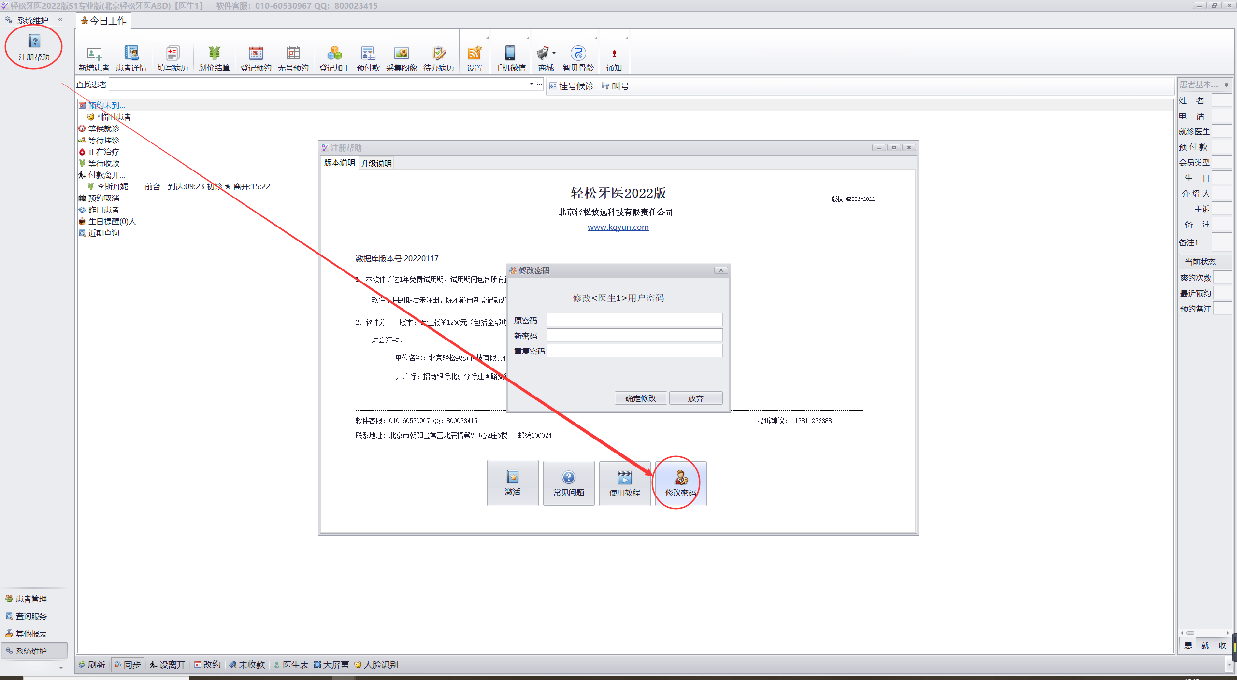The width and height of the screenshot is (1237, 680).
Task: Open the 商城 shopping cart icon
Action: coord(544,58)
